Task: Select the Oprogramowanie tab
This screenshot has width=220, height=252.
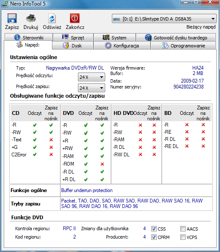Action: (183, 45)
